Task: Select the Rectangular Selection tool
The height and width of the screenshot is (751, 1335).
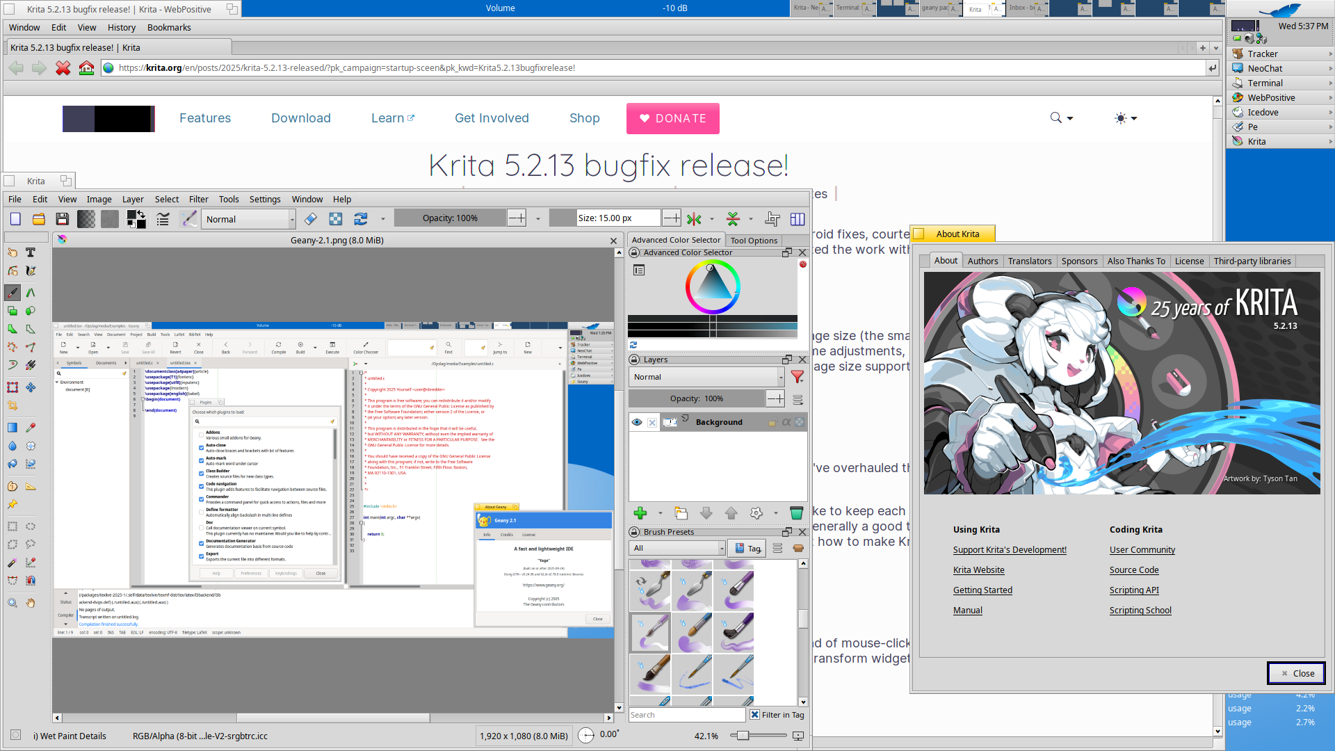Action: pyautogui.click(x=13, y=526)
